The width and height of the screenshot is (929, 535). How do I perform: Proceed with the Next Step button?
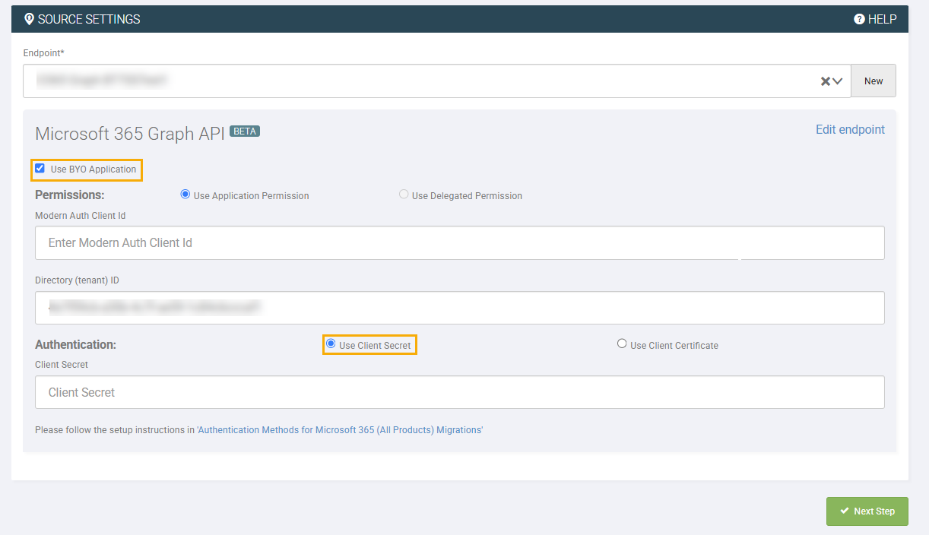(867, 511)
